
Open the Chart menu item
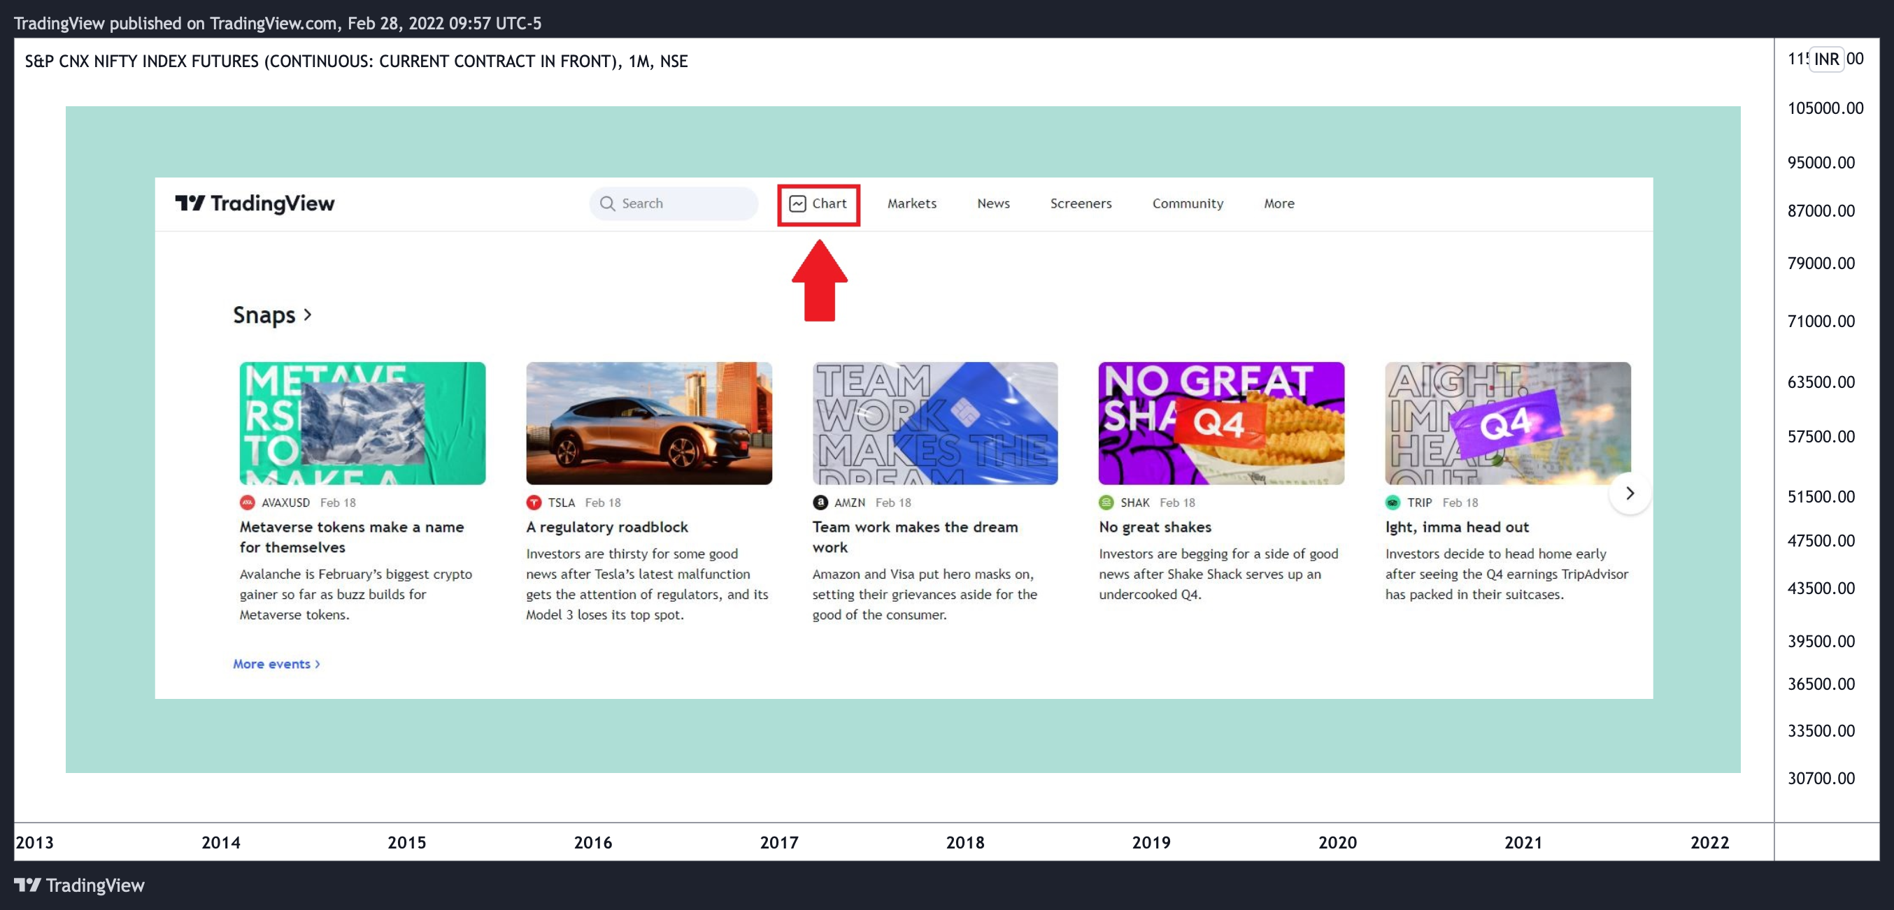[818, 203]
